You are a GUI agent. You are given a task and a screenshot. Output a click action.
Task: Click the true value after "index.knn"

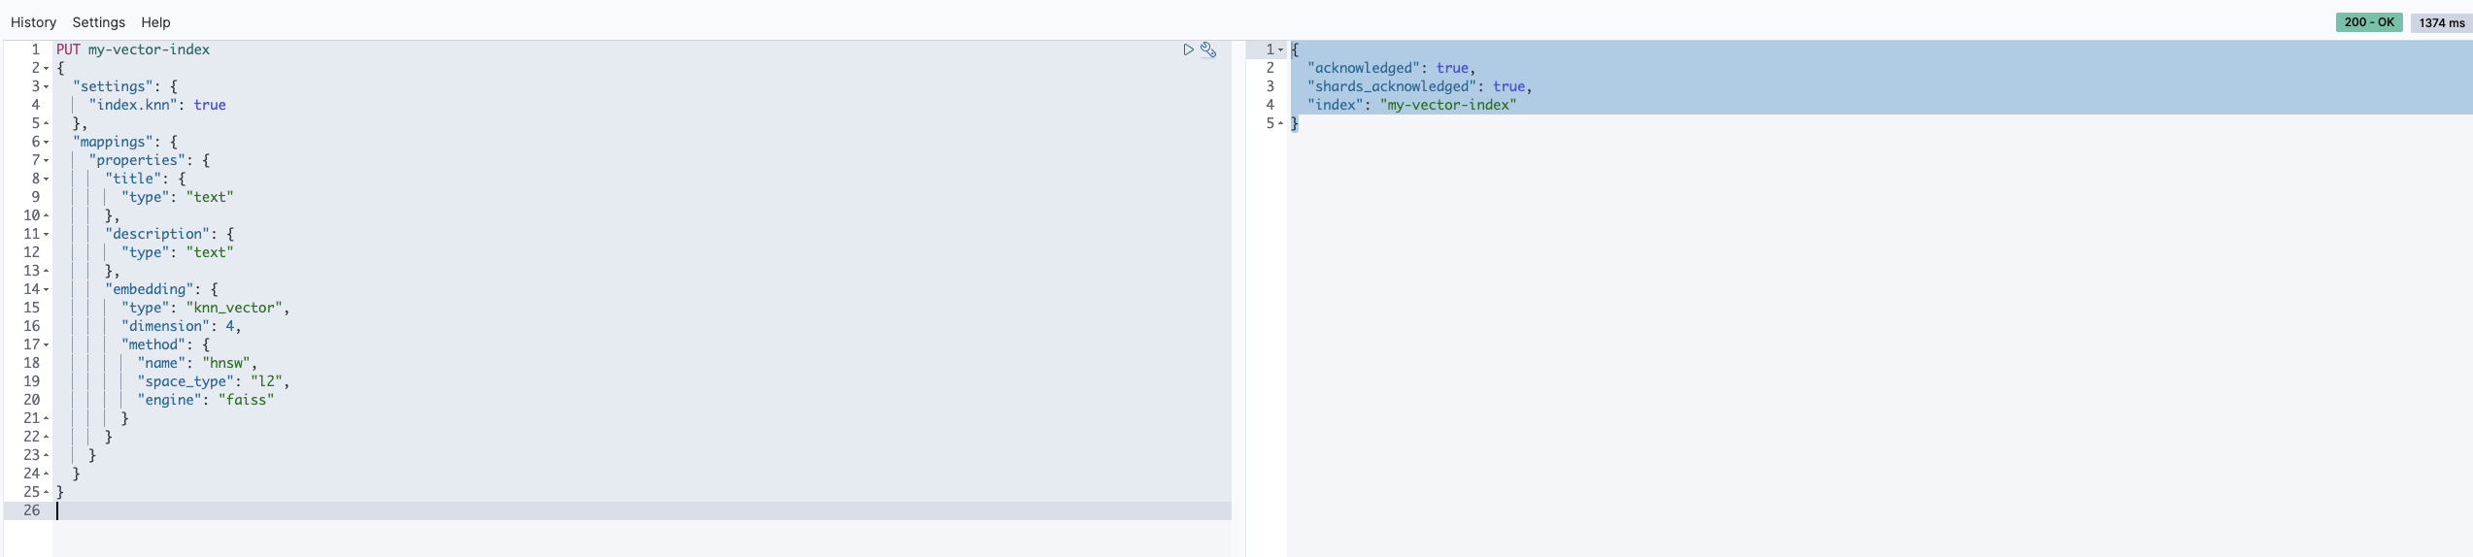pyautogui.click(x=210, y=105)
